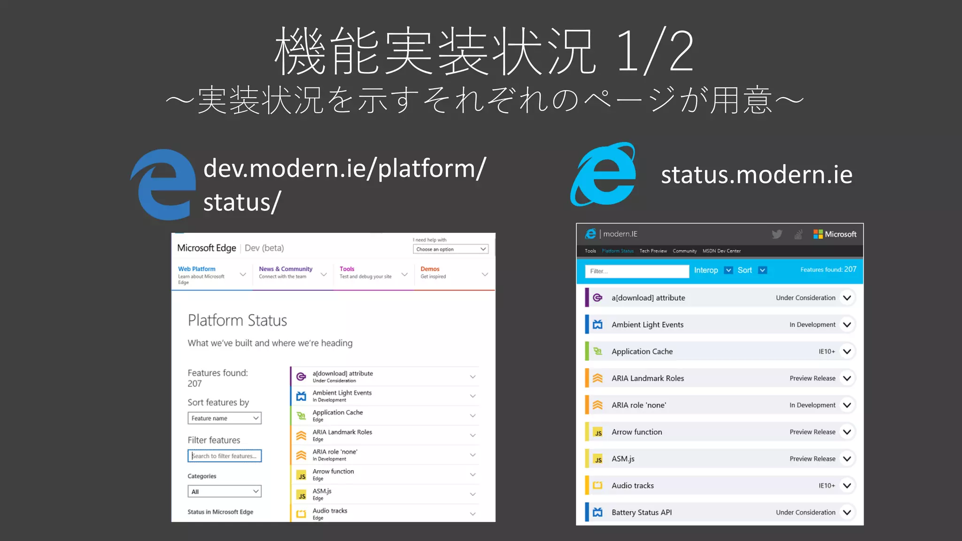Image resolution: width=962 pixels, height=541 pixels.
Task: Click ARIA Landmark Roles icon in modern.IE list
Action: click(597, 378)
